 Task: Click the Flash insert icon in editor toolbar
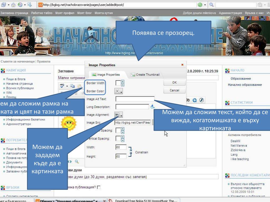(x=201, y=100)
